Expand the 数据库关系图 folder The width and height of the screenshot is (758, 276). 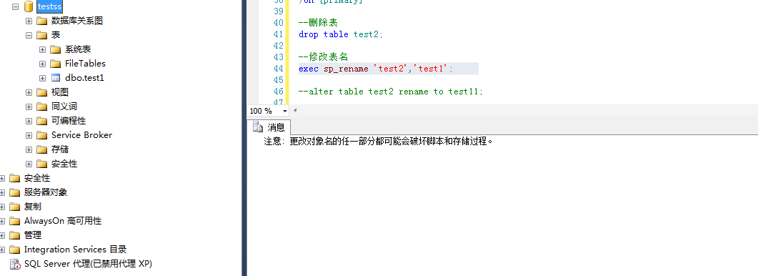(29, 21)
